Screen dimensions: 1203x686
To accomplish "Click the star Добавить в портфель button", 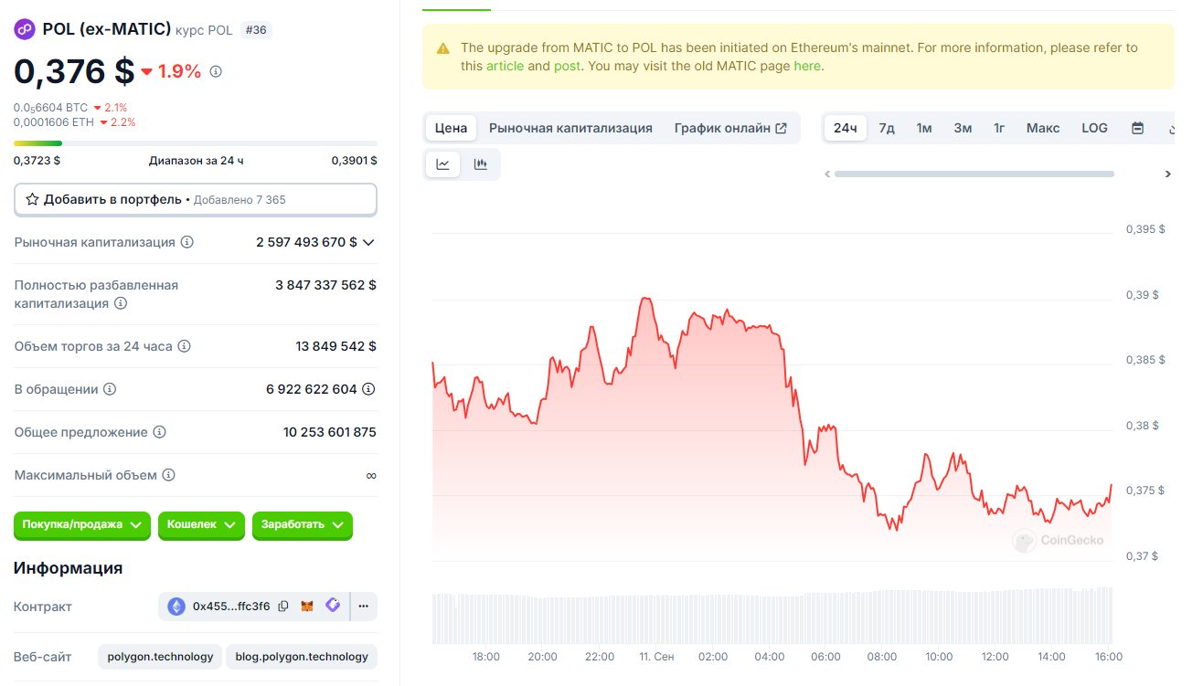I will coord(196,199).
